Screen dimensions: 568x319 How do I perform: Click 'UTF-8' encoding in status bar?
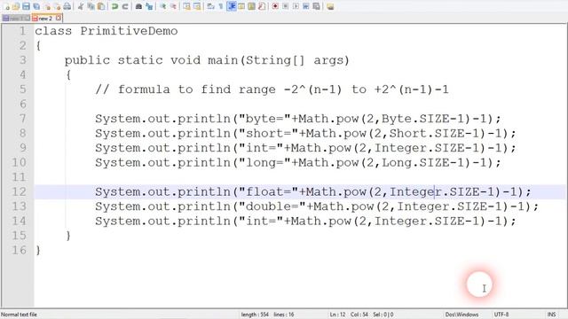[x=501, y=315]
